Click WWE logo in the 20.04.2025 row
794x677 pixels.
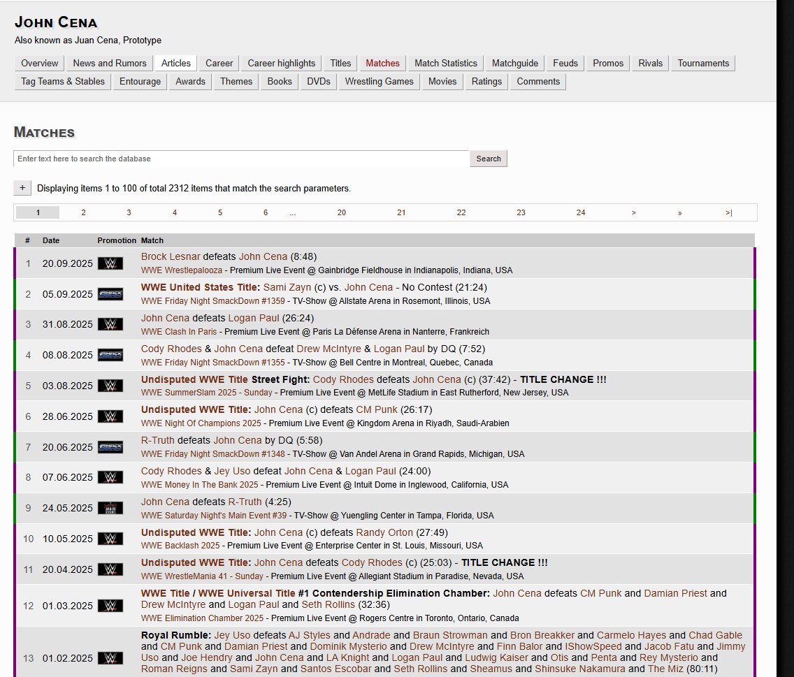[110, 569]
